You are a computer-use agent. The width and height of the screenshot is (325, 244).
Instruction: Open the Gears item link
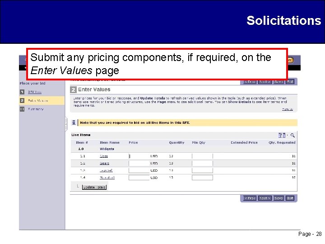click(x=104, y=163)
